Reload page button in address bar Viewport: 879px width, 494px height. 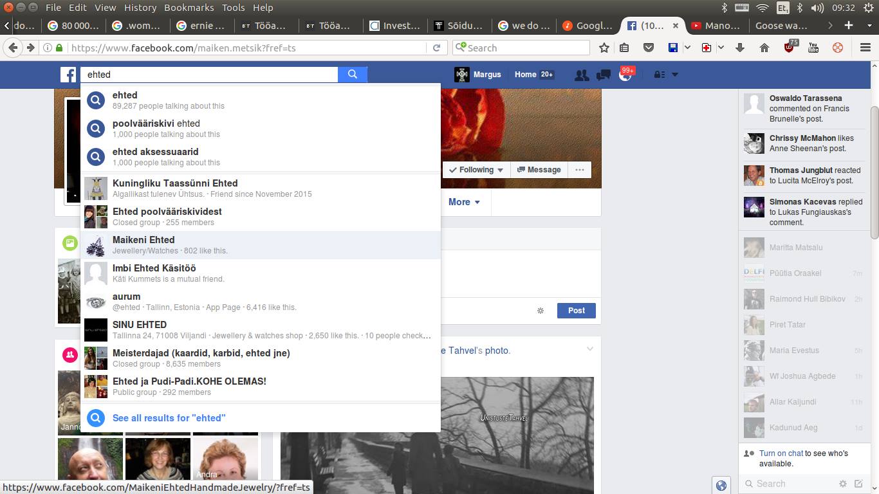click(x=436, y=48)
